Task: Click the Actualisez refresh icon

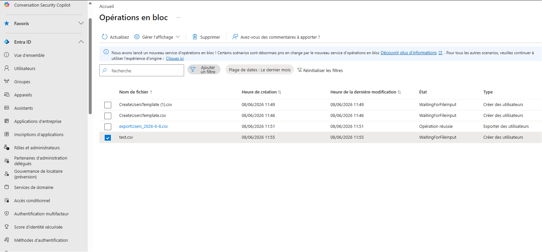Action: [x=105, y=37]
